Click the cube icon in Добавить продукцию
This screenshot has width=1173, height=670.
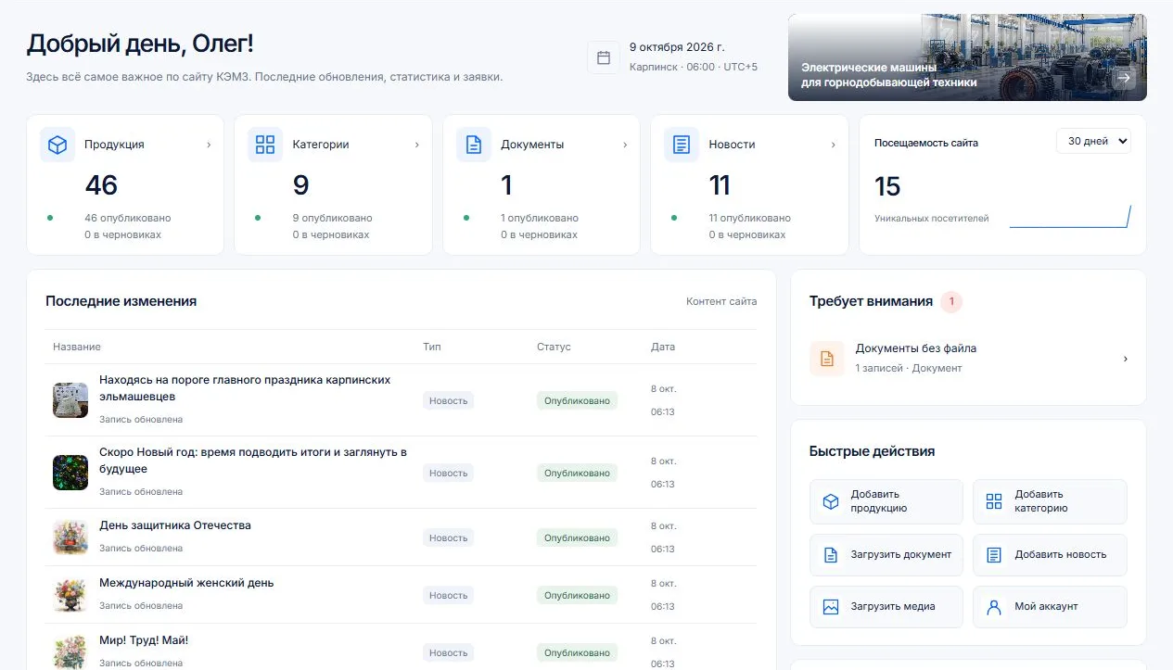(x=831, y=501)
